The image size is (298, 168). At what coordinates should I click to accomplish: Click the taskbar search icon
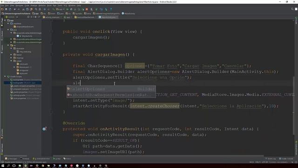point(8,166)
